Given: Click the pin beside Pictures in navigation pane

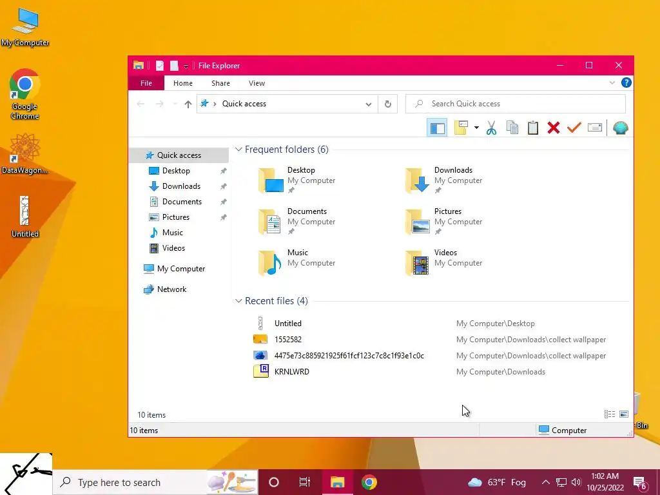Looking at the screenshot, I should [223, 218].
